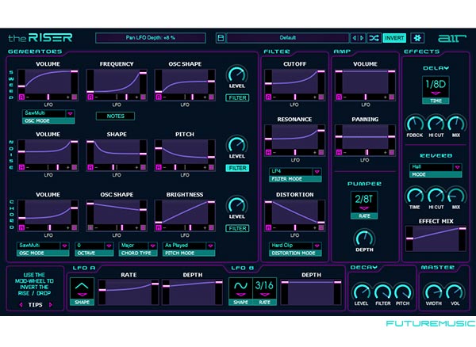Click Master VOL knob
The image size is (476, 347).
tap(455, 292)
